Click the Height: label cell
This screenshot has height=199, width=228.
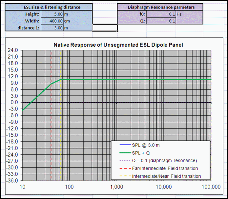[23, 14]
